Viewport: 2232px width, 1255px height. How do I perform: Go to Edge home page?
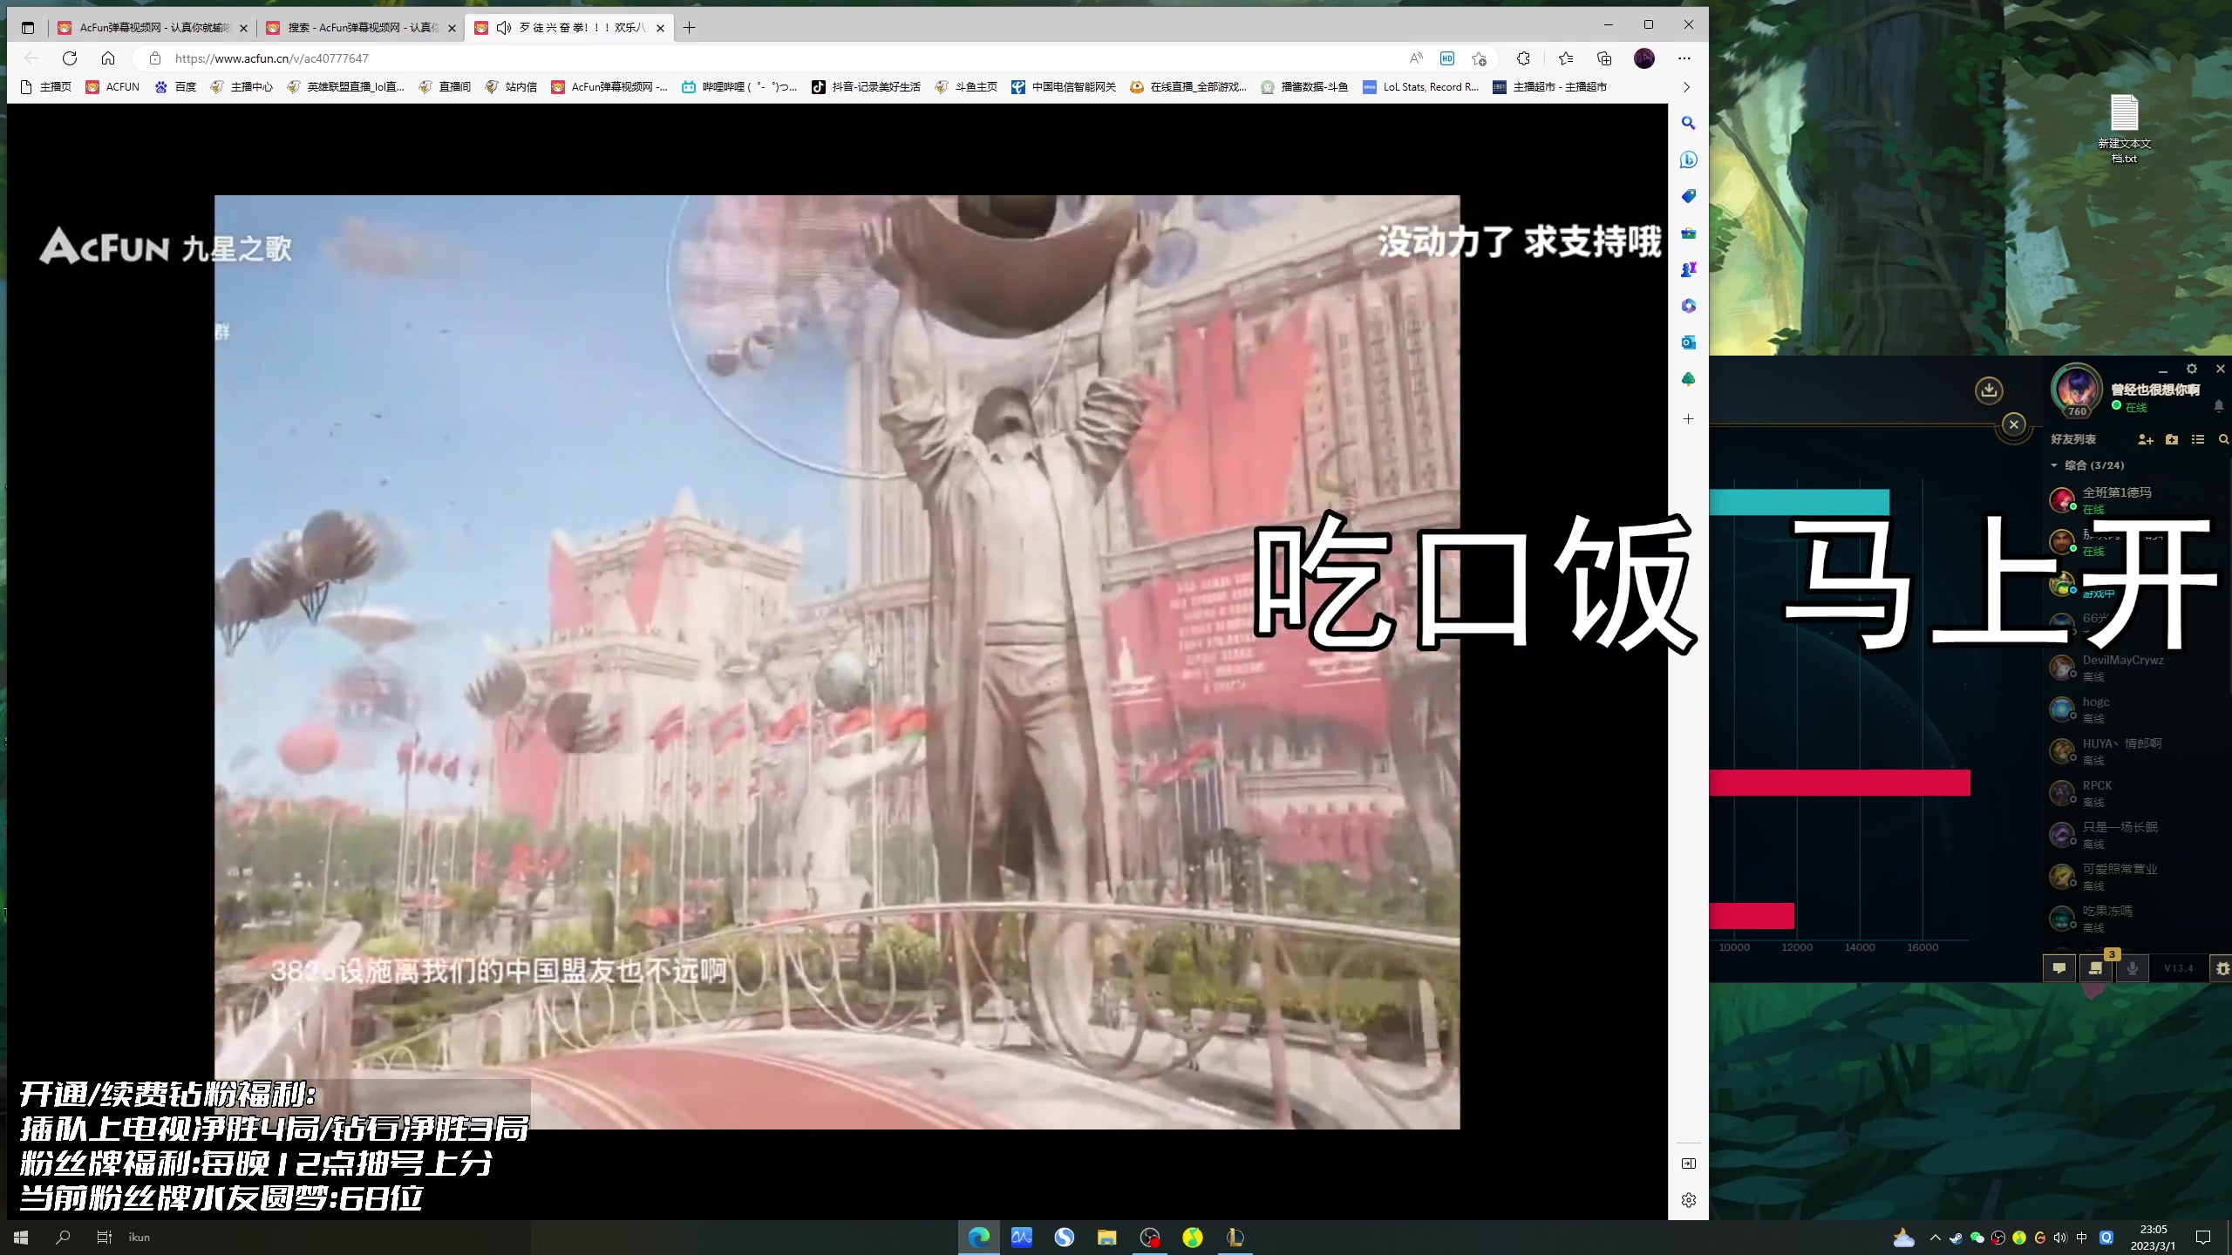tap(108, 58)
